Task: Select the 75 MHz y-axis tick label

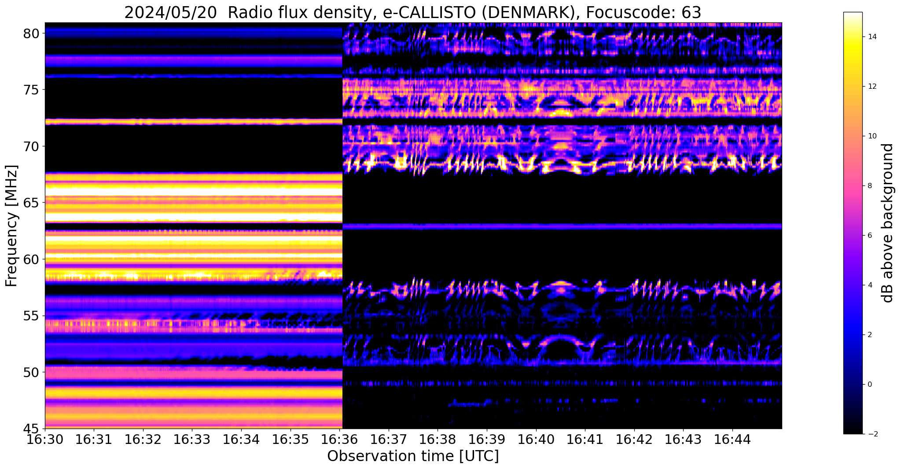Action: tap(32, 90)
